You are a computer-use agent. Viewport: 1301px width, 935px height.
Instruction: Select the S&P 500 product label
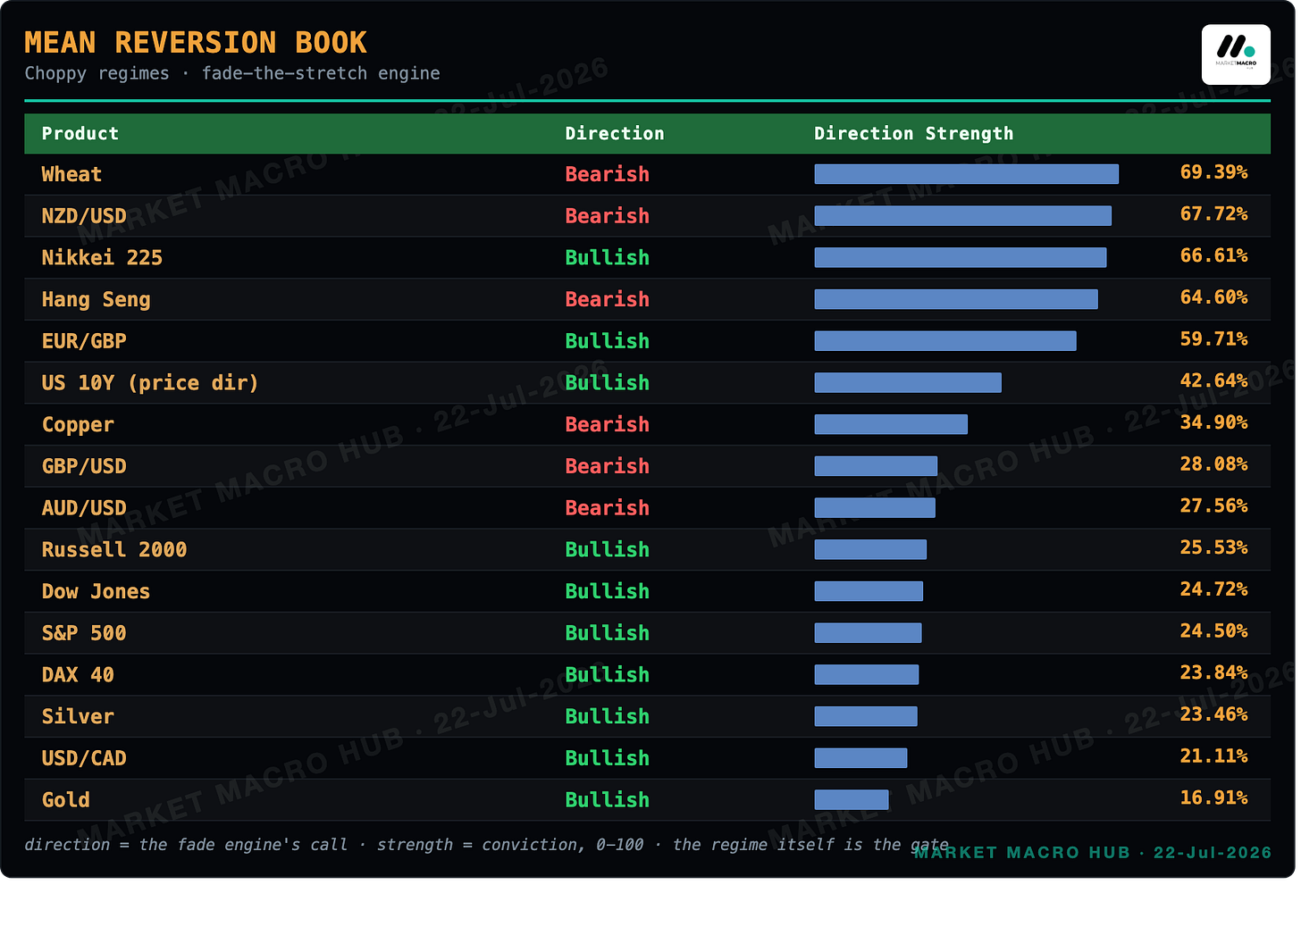point(84,633)
